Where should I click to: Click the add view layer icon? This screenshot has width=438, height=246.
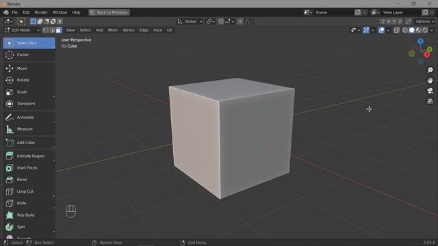tap(425, 12)
